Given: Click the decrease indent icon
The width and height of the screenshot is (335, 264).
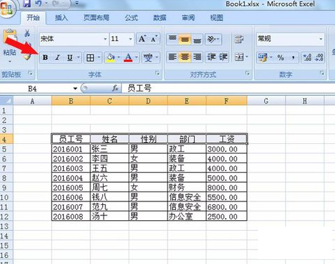Looking at the screenshot, I should click(211, 57).
